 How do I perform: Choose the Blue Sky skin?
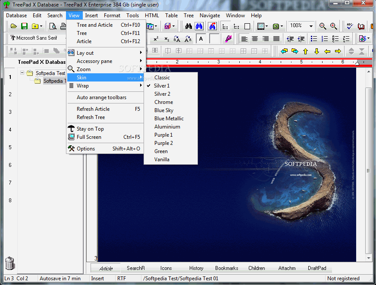[x=171, y=110]
